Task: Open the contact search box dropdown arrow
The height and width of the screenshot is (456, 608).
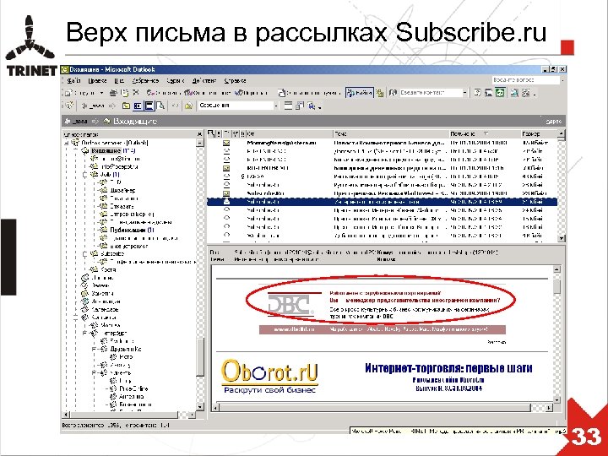Action: (x=465, y=93)
